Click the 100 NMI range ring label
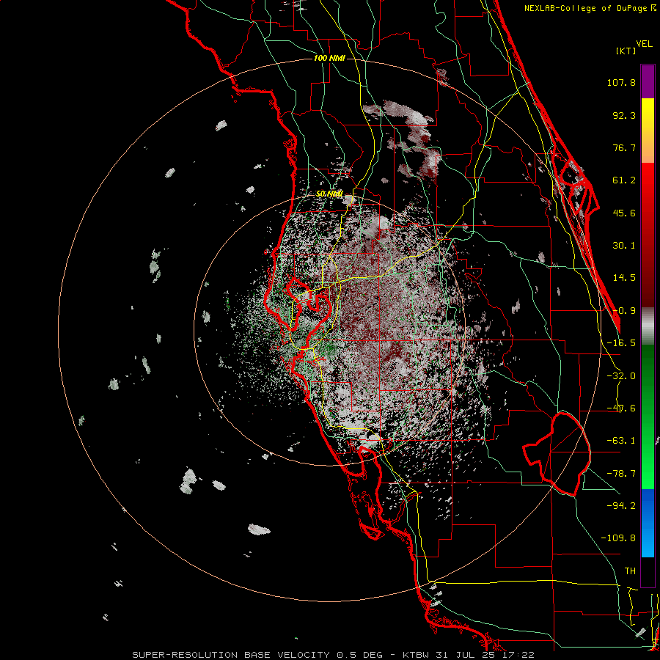The height and width of the screenshot is (660, 660). click(329, 58)
